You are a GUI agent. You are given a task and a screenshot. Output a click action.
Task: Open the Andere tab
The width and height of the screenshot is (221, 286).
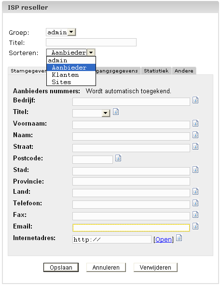point(184,71)
